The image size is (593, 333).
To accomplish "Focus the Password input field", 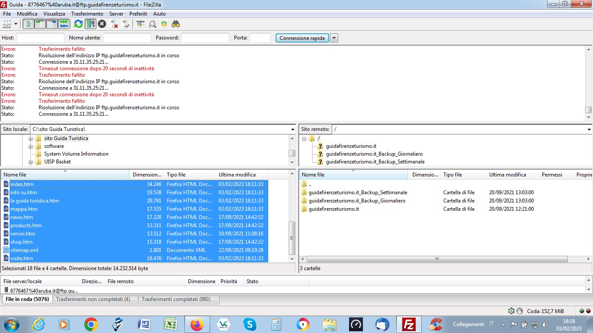I will point(205,38).
